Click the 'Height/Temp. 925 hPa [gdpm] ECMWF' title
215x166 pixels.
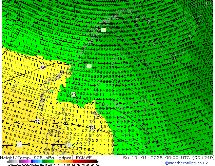coord(46,158)
